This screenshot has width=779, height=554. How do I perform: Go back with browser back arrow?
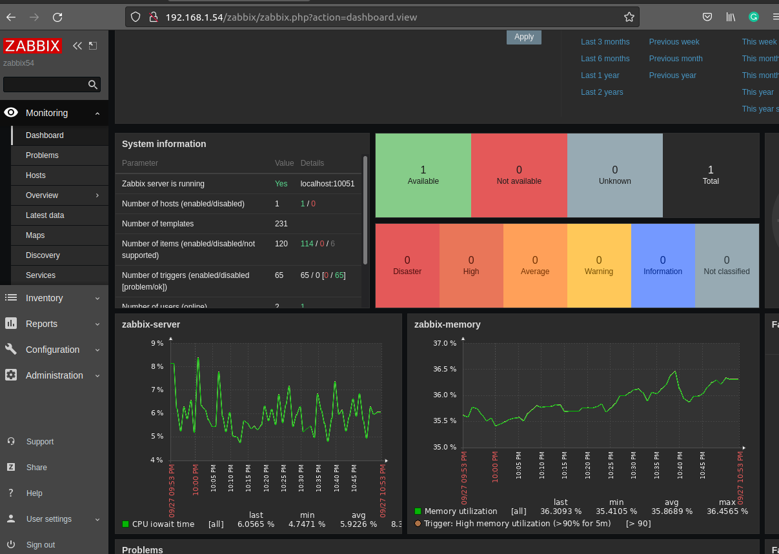[11, 17]
